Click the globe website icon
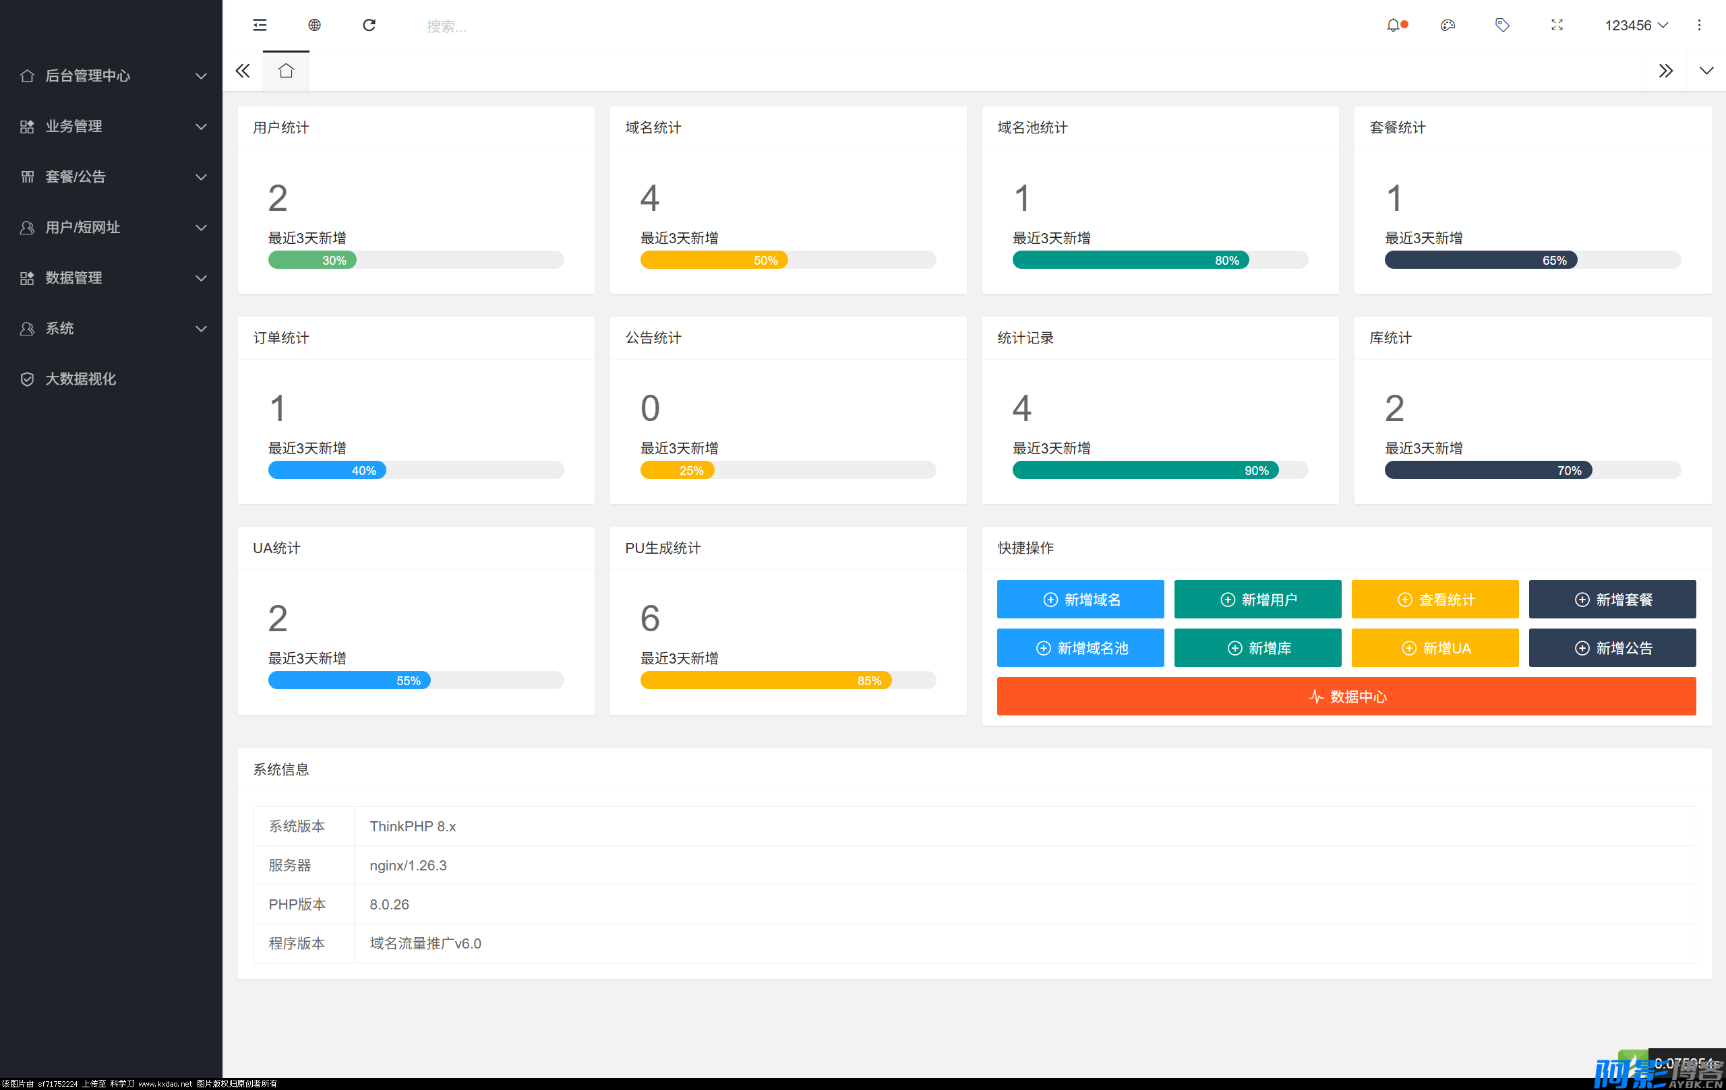The width and height of the screenshot is (1726, 1090). click(x=314, y=25)
